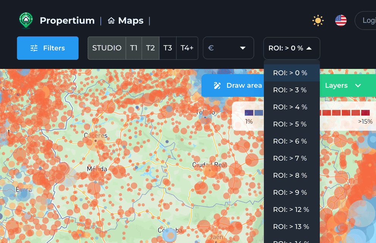Click the pencil icon in Draw area
376x243 pixels.
click(217, 86)
